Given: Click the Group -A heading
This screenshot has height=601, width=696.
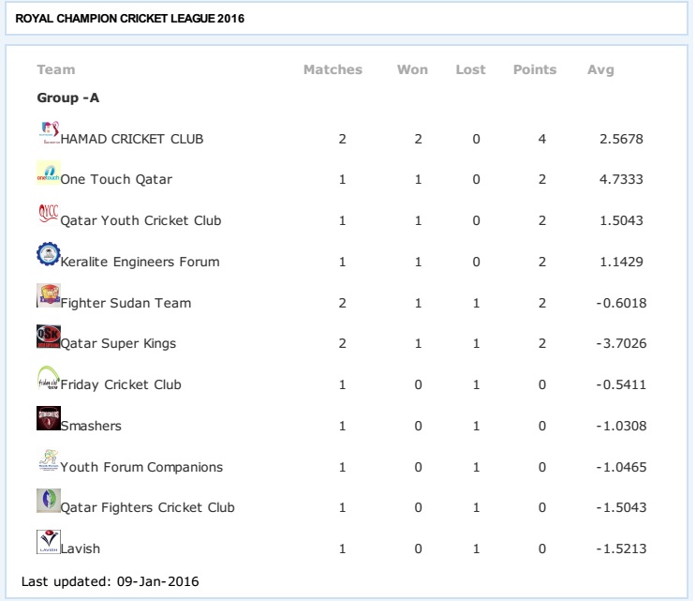Looking at the screenshot, I should 67,98.
